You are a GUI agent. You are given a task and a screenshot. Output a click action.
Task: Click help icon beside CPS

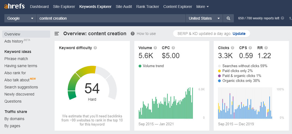(250, 48)
